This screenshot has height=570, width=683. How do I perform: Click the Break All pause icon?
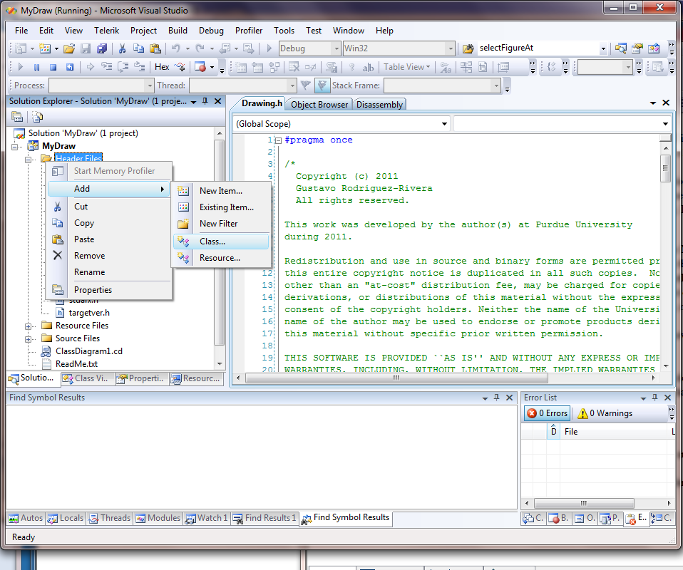[36, 67]
